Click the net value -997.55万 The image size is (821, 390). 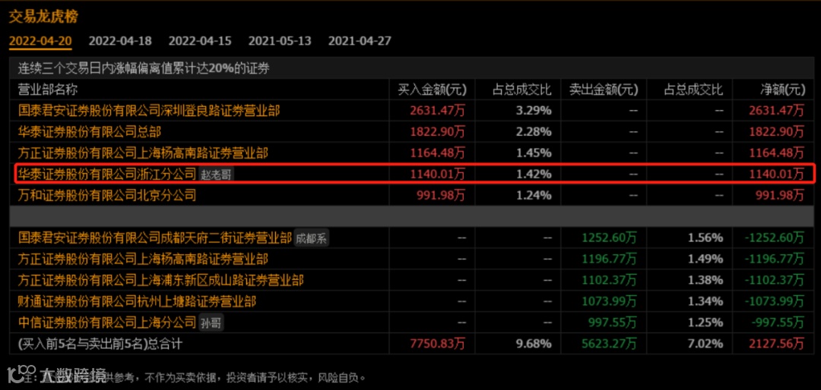(x=778, y=323)
